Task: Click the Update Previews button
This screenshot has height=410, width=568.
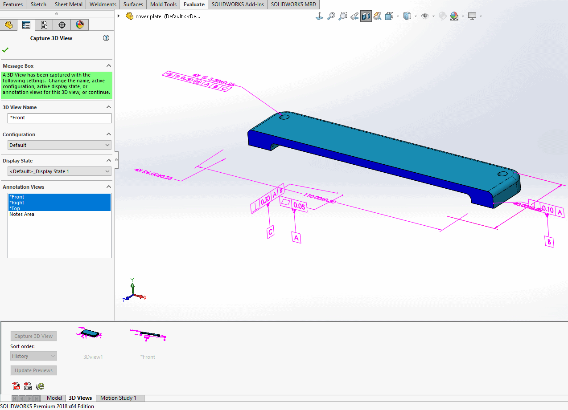Action: click(x=33, y=370)
